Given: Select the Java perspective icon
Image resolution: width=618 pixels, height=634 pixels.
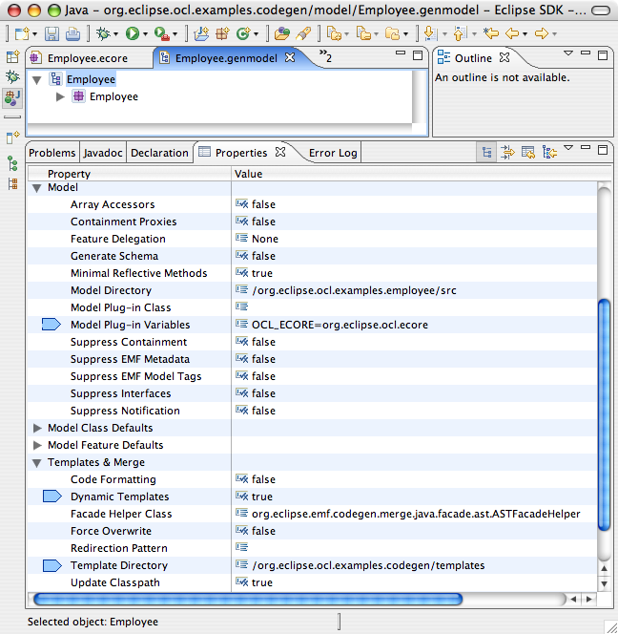Looking at the screenshot, I should pyautogui.click(x=12, y=98).
